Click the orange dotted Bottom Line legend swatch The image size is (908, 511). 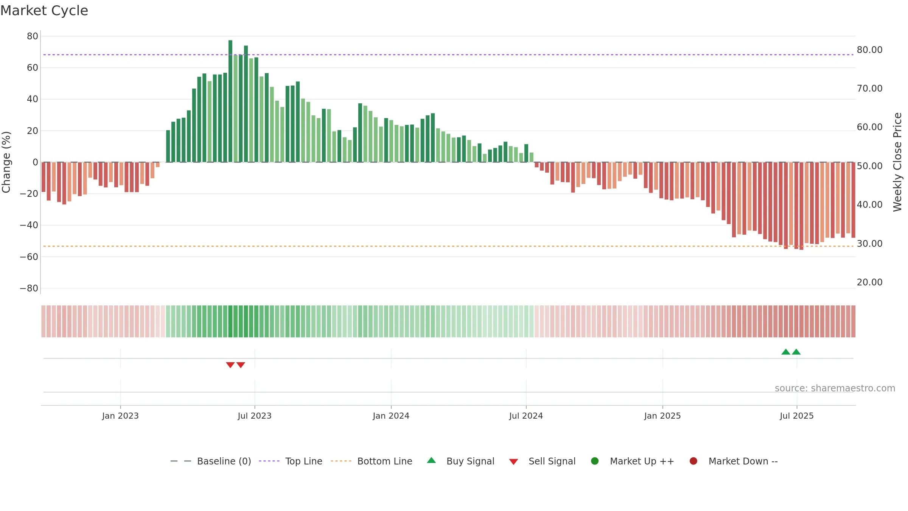click(x=341, y=461)
